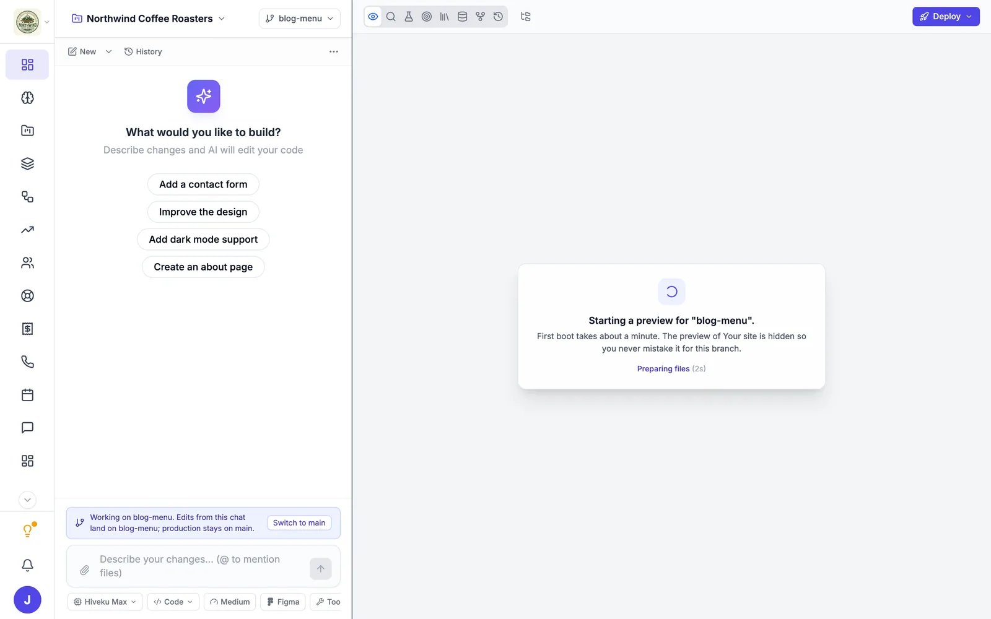Viewport: 991px width, 619px height.
Task: Choose the Create an about page suggestion
Action: click(x=203, y=267)
